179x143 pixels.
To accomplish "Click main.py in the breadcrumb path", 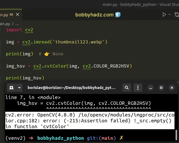I will pyautogui.click(x=5, y=24).
